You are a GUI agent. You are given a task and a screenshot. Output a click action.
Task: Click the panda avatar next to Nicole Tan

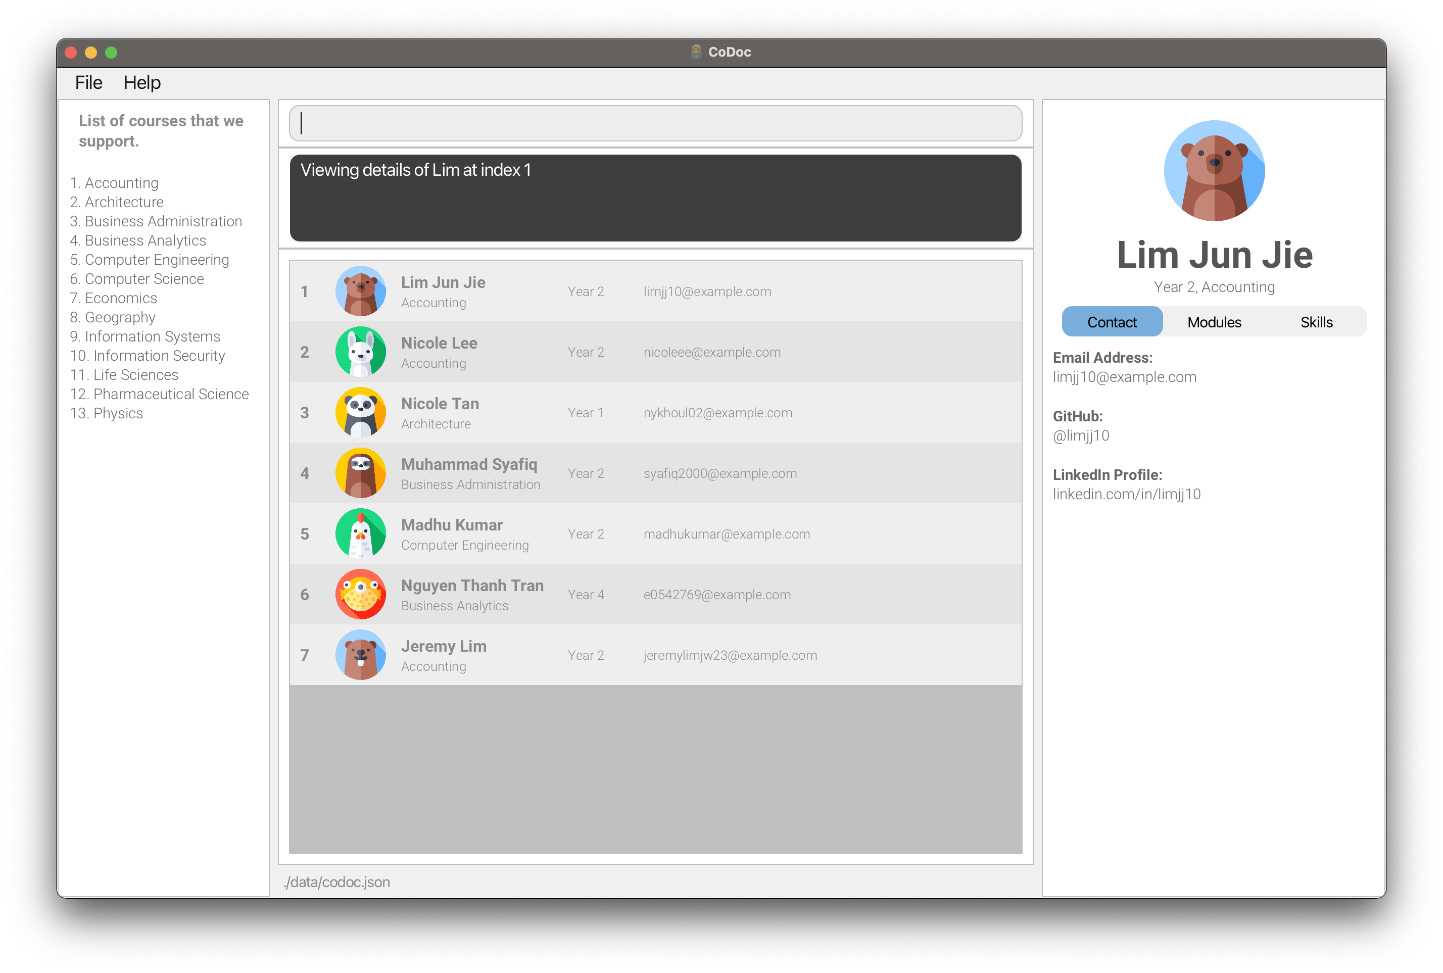[x=361, y=411]
